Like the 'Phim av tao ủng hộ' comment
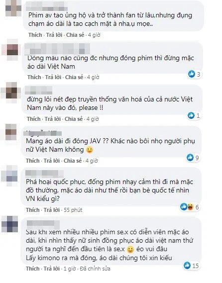Screen dimensions: 222x283 35,35
